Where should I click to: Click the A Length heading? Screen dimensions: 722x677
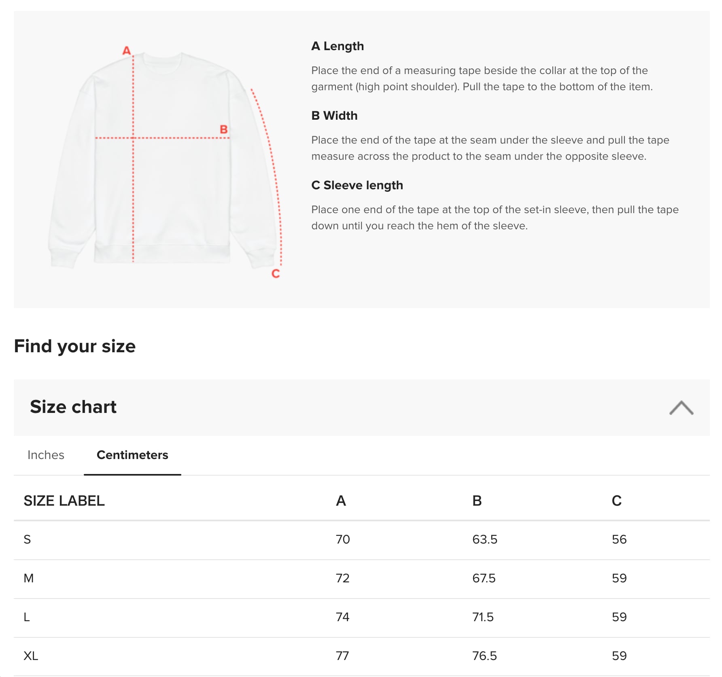(338, 46)
